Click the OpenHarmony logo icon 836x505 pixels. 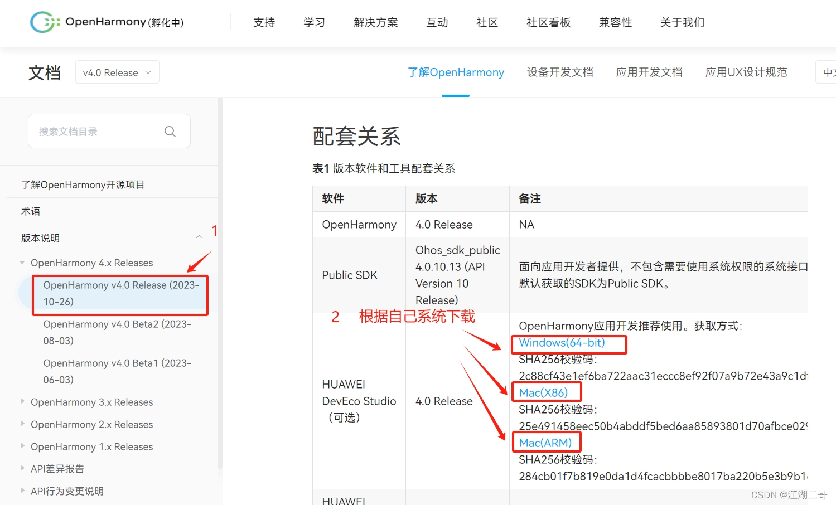45,22
